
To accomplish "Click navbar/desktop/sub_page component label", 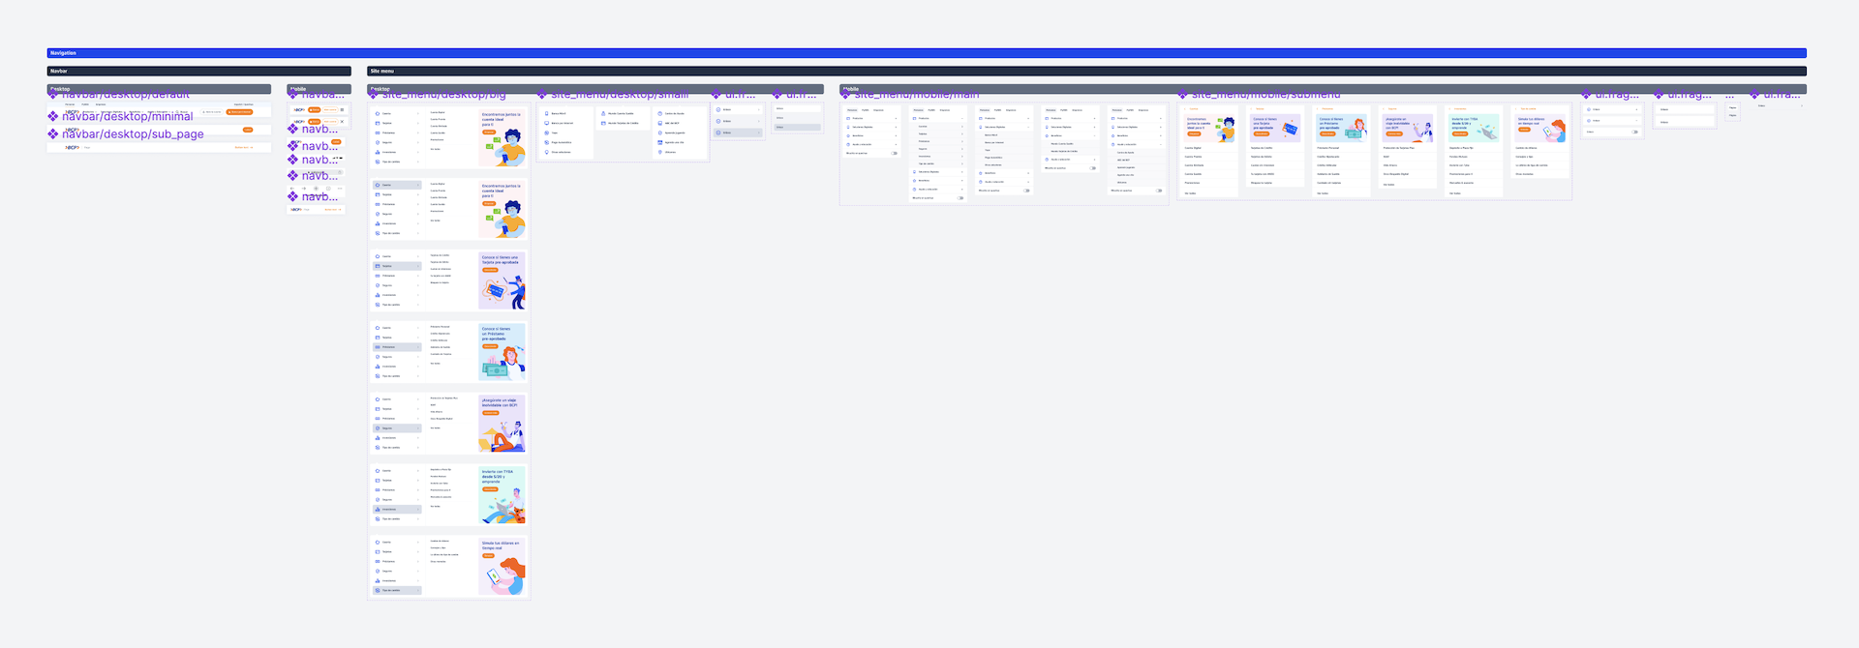I will coord(133,134).
